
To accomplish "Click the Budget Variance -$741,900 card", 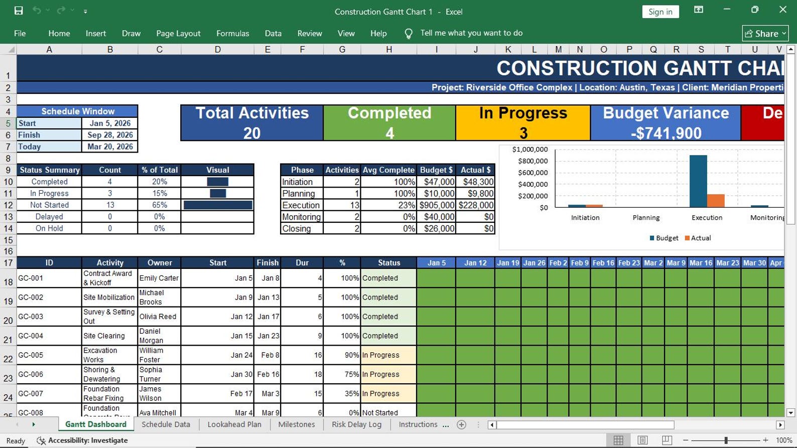I will (666, 122).
